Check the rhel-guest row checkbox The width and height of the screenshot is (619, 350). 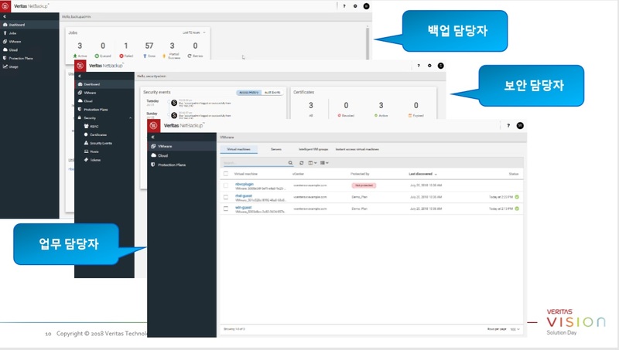click(226, 197)
